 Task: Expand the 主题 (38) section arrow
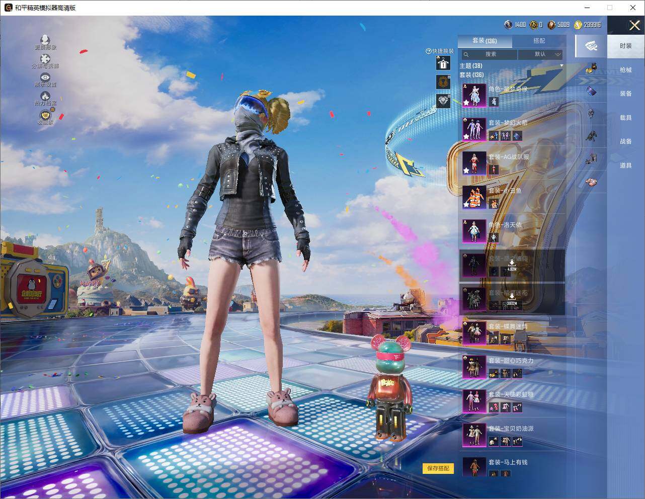point(561,65)
